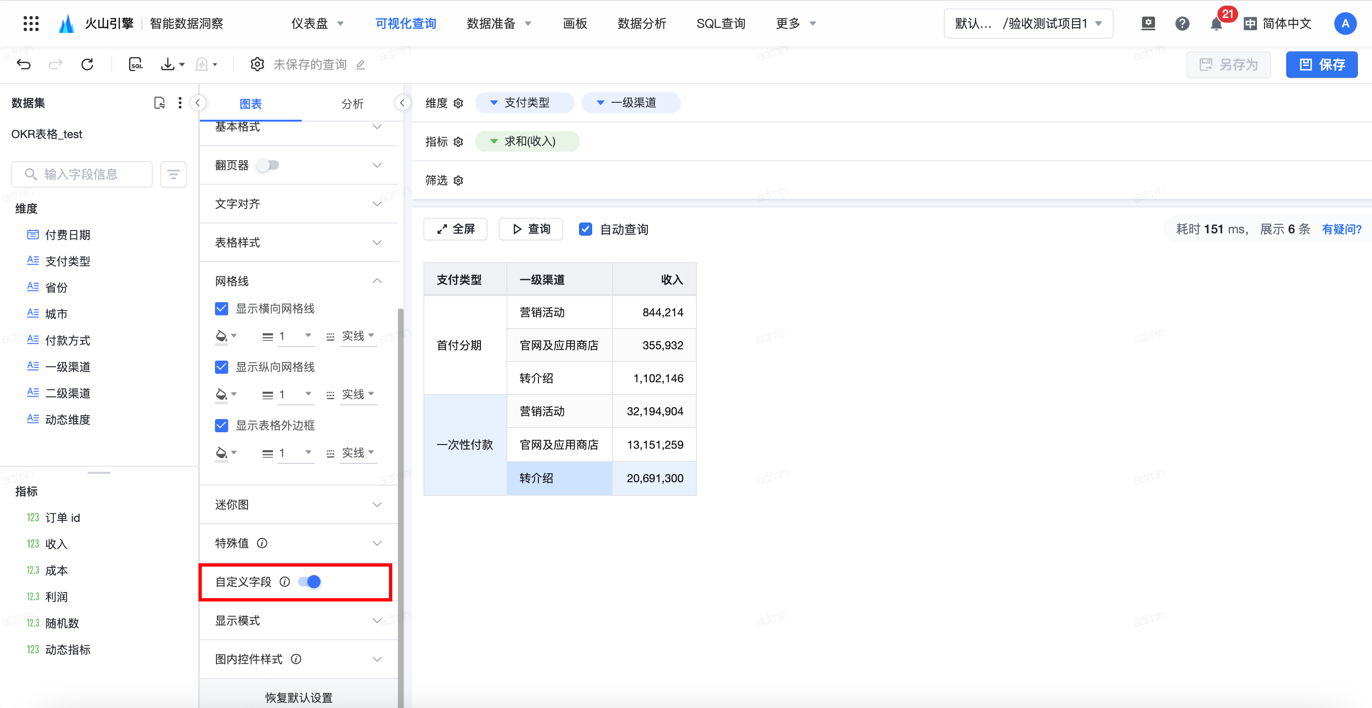Screen dimensions: 1372x708
Task: Click the field filter icon
Action: coord(173,174)
